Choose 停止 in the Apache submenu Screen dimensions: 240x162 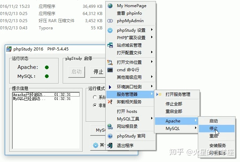pos(217,129)
